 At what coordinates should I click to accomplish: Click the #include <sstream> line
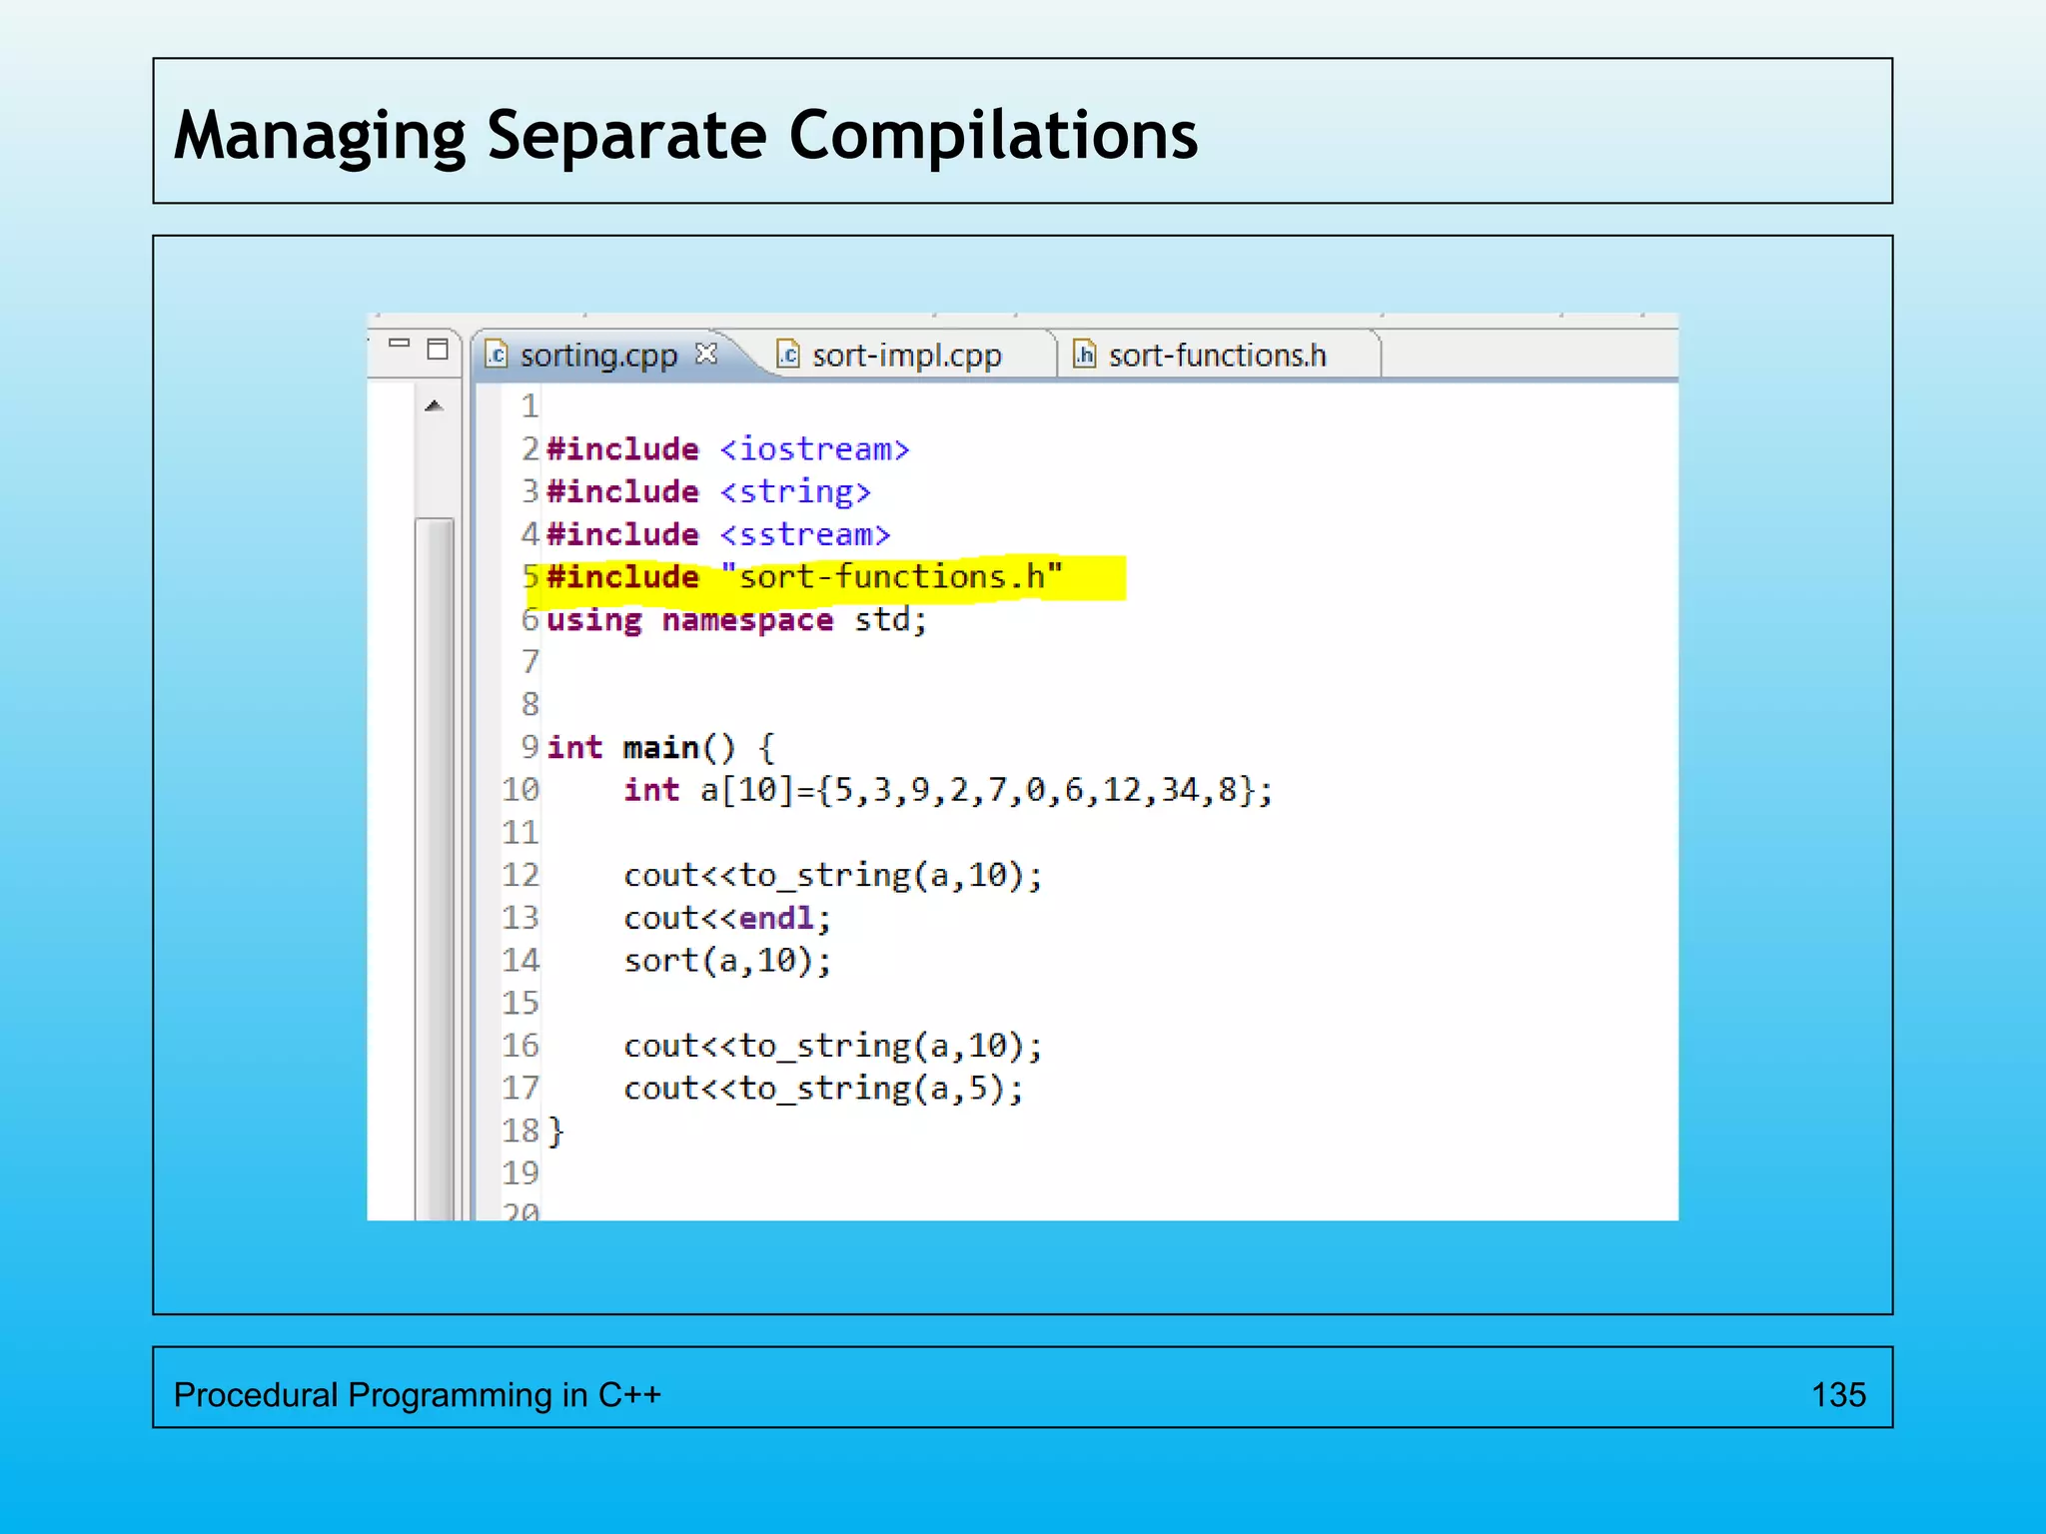718,535
